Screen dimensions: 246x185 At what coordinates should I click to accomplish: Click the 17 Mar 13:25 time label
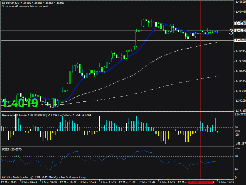[166, 183]
